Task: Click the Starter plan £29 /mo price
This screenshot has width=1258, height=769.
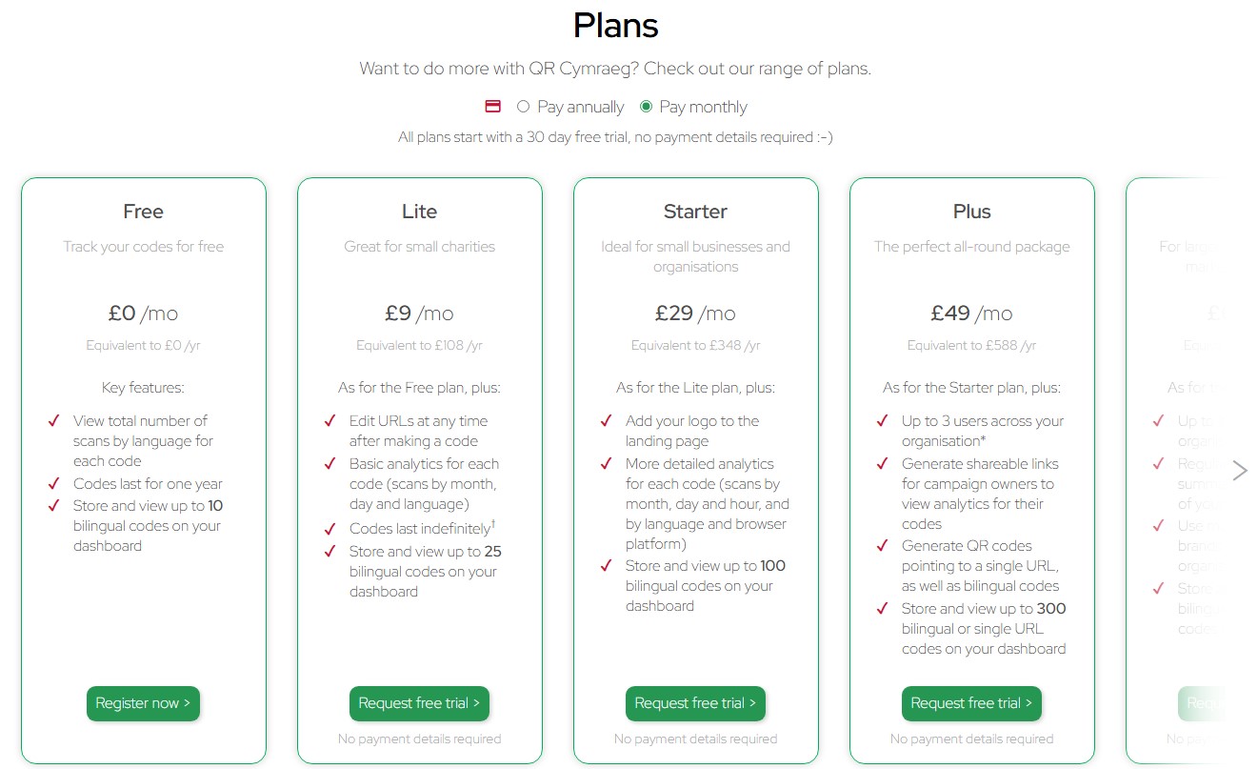Action: coord(695,314)
